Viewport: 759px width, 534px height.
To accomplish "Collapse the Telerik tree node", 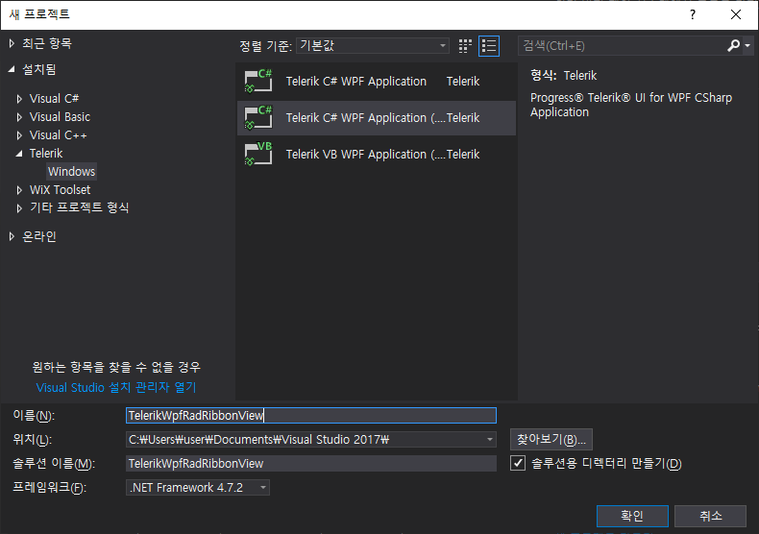I will [x=19, y=154].
